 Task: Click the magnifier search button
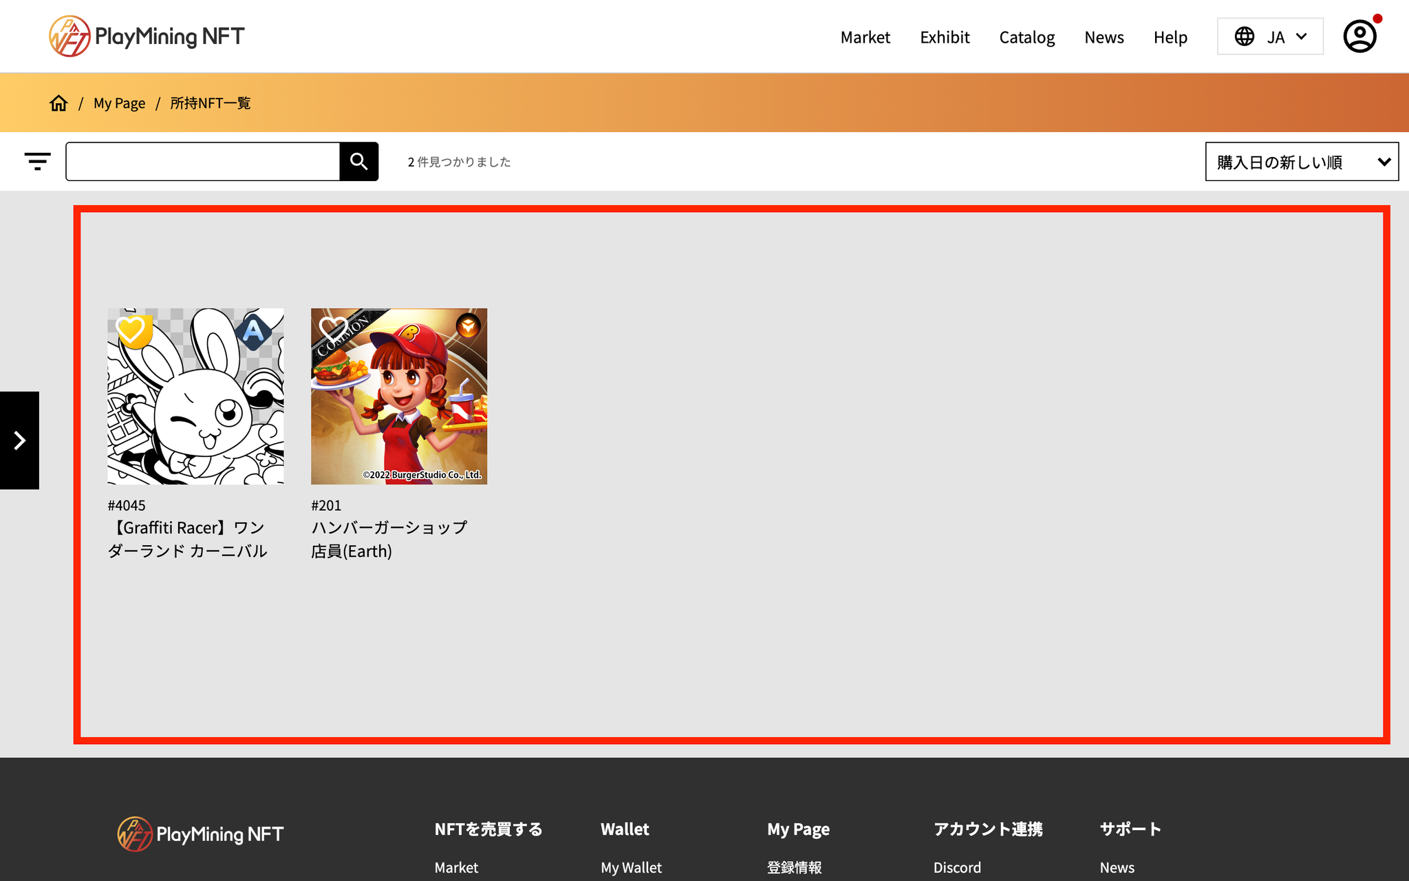359,162
